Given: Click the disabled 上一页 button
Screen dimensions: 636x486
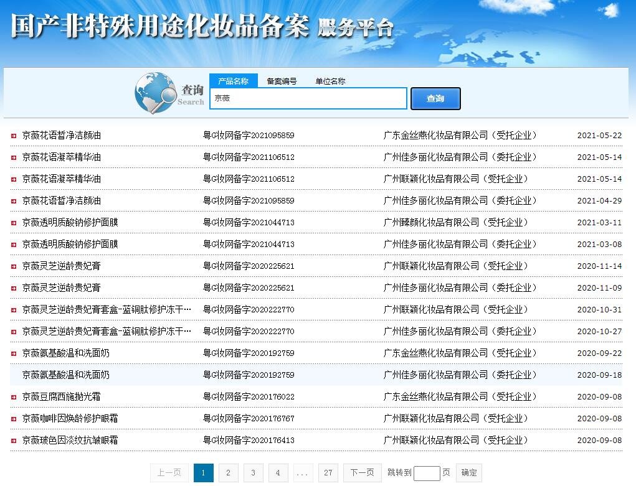Looking at the screenshot, I should click(x=169, y=473).
